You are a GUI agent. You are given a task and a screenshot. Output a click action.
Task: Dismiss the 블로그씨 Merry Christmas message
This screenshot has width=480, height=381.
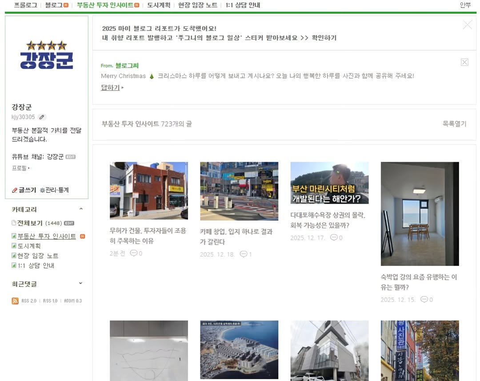coord(464,62)
